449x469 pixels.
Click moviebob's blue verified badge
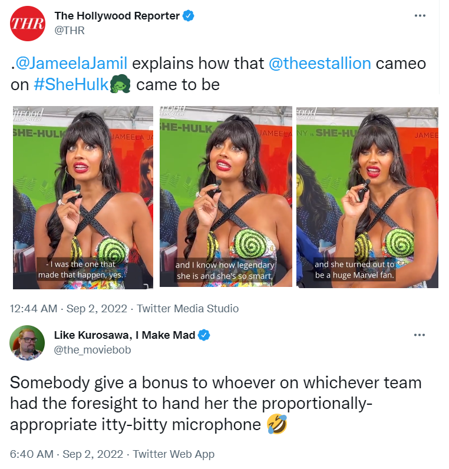coord(204,335)
